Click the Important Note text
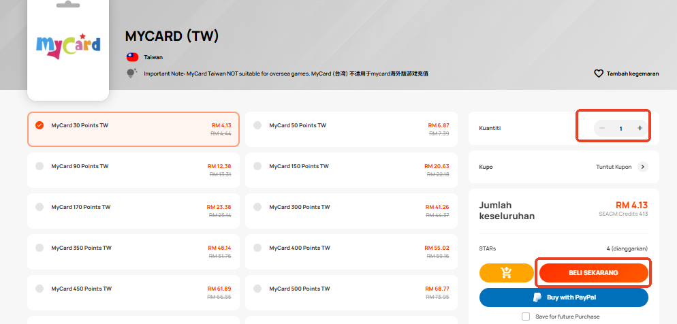The height and width of the screenshot is (324, 677). click(x=286, y=74)
